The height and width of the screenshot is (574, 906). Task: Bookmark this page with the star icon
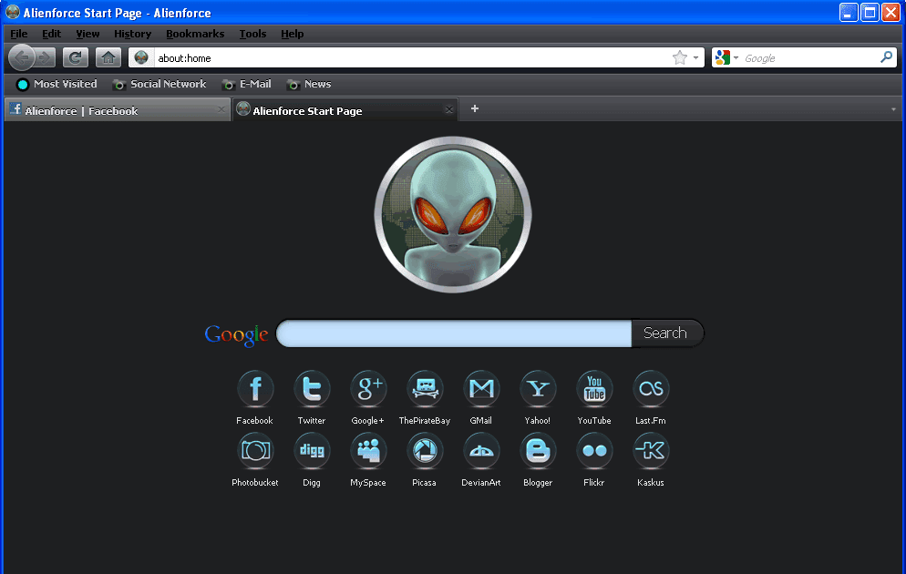click(680, 57)
